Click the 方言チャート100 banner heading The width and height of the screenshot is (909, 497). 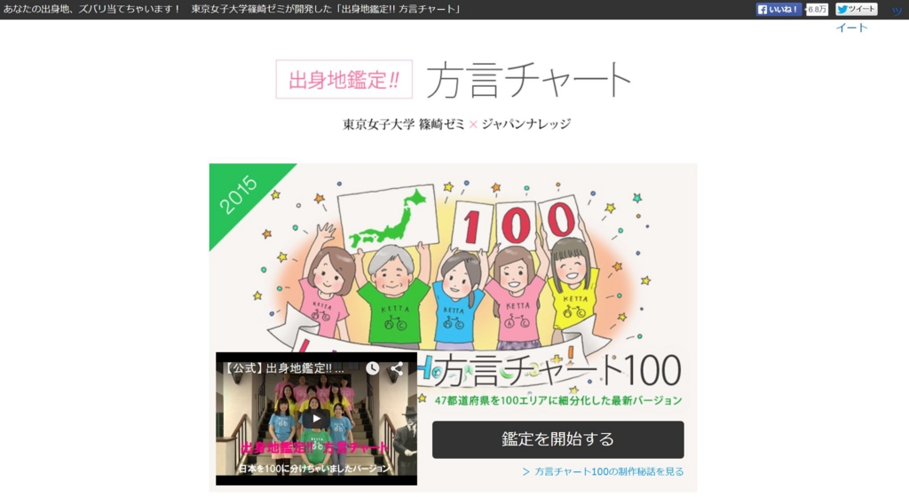[557, 371]
